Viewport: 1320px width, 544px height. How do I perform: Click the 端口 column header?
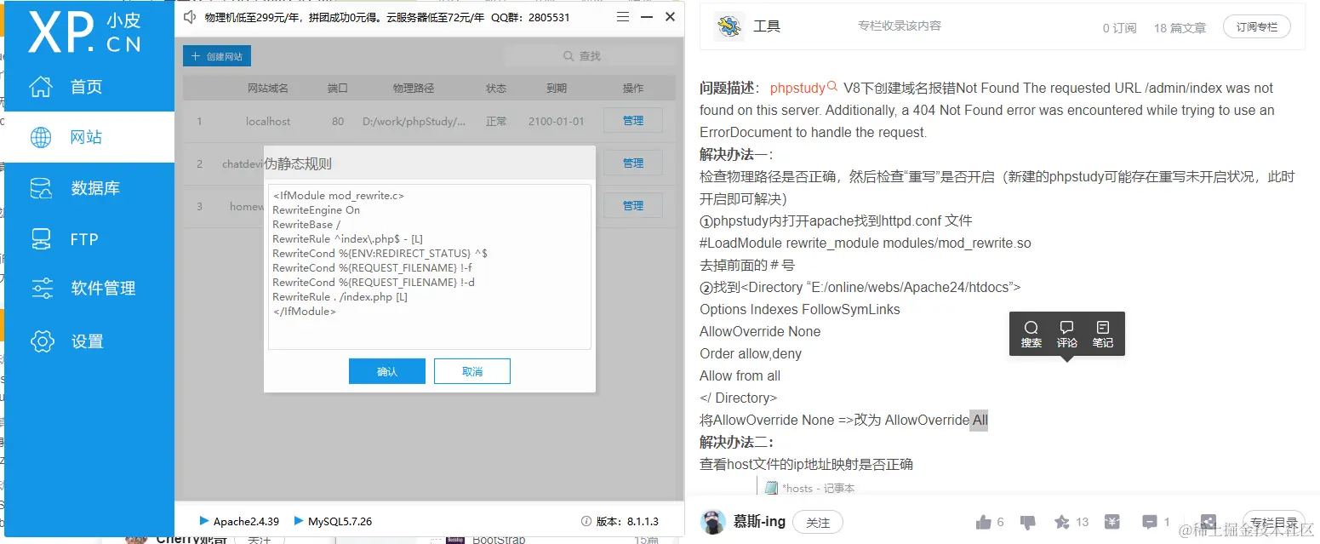pos(338,89)
